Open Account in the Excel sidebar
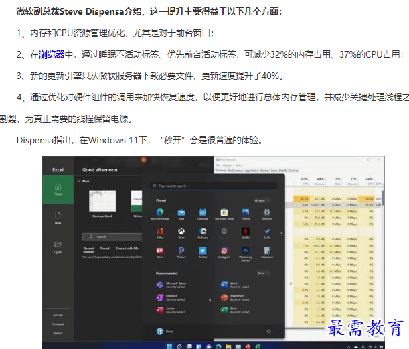The height and width of the screenshot is (349, 409). (58, 315)
